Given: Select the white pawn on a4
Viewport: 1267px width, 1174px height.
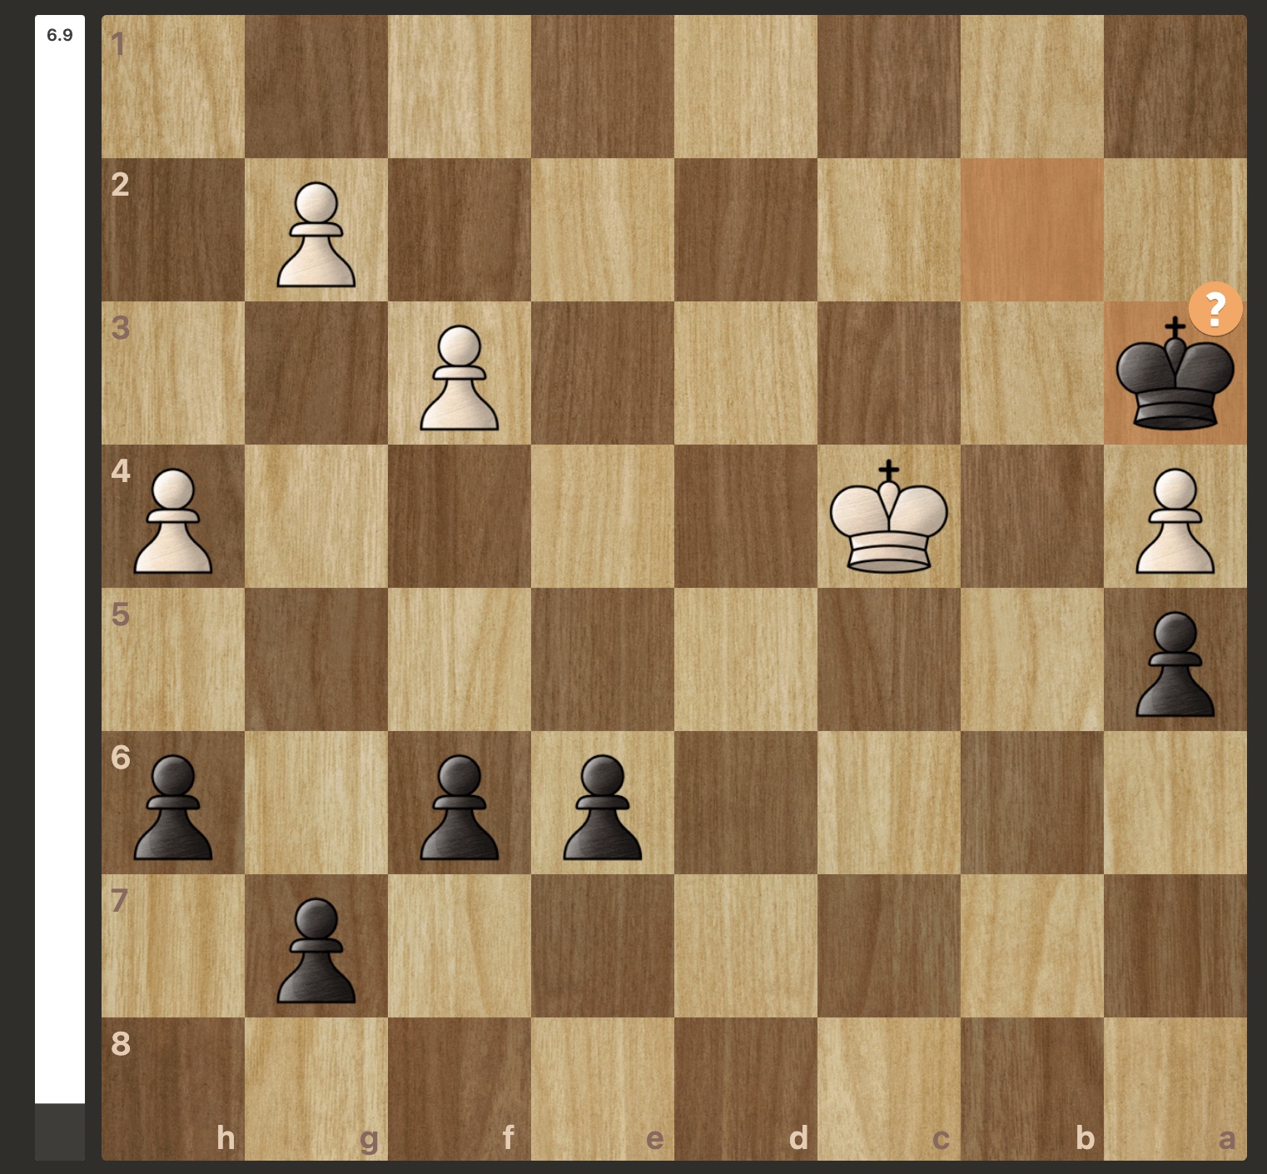Looking at the screenshot, I should click(1175, 521).
